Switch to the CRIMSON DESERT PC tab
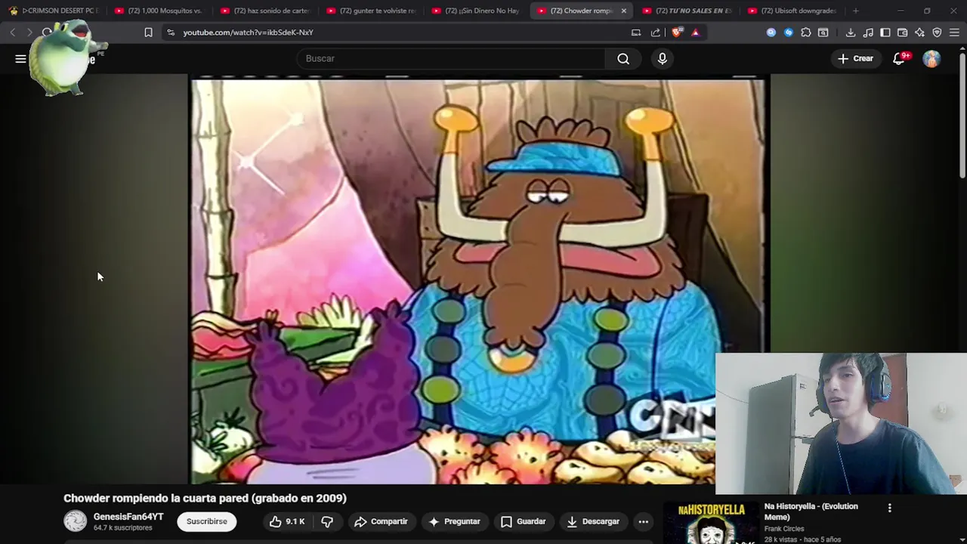Viewport: 967px width, 544px height. [x=53, y=11]
